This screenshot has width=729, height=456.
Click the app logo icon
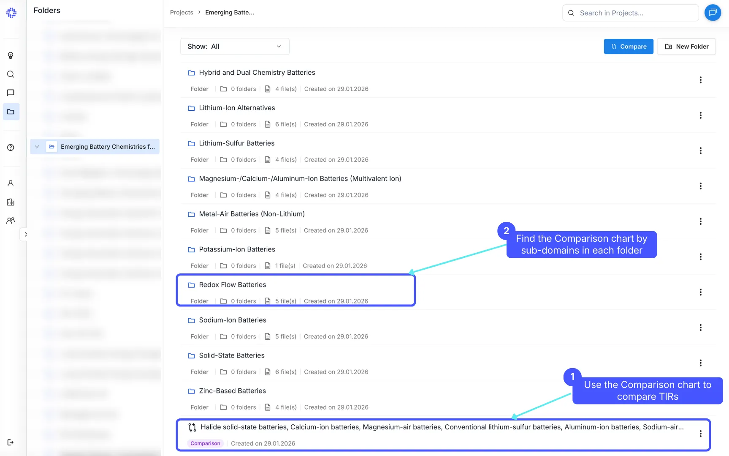tap(11, 13)
